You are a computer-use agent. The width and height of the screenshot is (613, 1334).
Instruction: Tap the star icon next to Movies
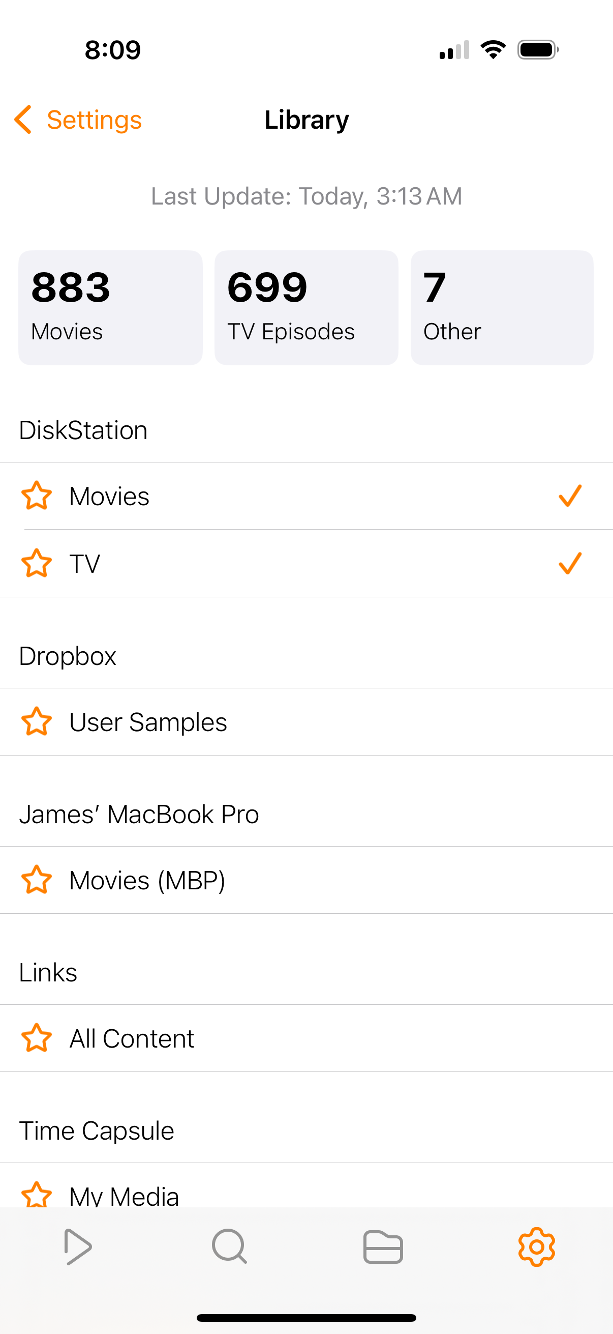pyautogui.click(x=36, y=496)
